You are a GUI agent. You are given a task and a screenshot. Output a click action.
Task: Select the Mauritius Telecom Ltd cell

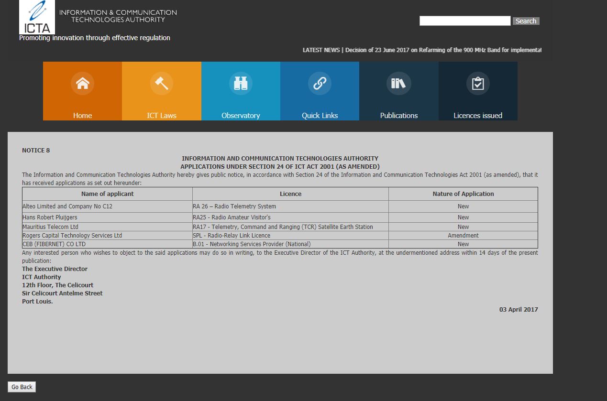(x=107, y=227)
